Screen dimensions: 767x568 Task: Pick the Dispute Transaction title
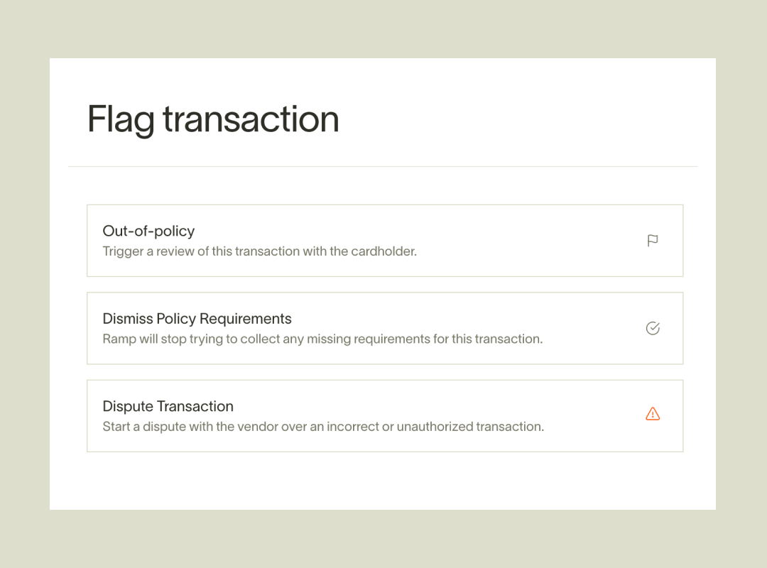click(x=168, y=406)
